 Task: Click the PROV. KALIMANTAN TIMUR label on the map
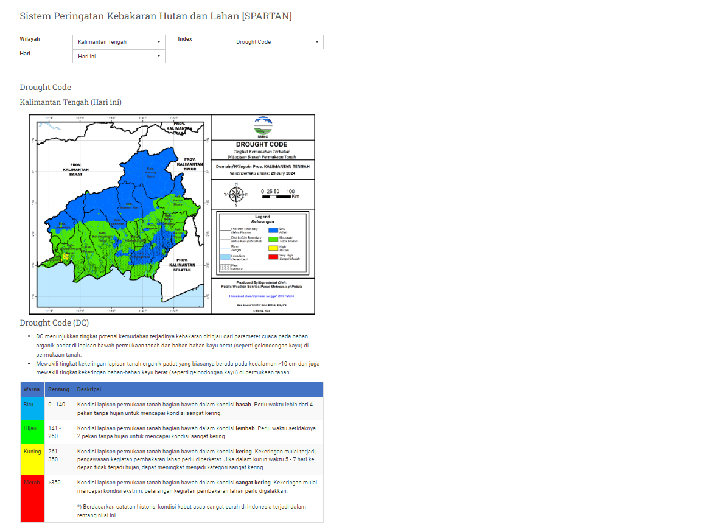[x=190, y=164]
